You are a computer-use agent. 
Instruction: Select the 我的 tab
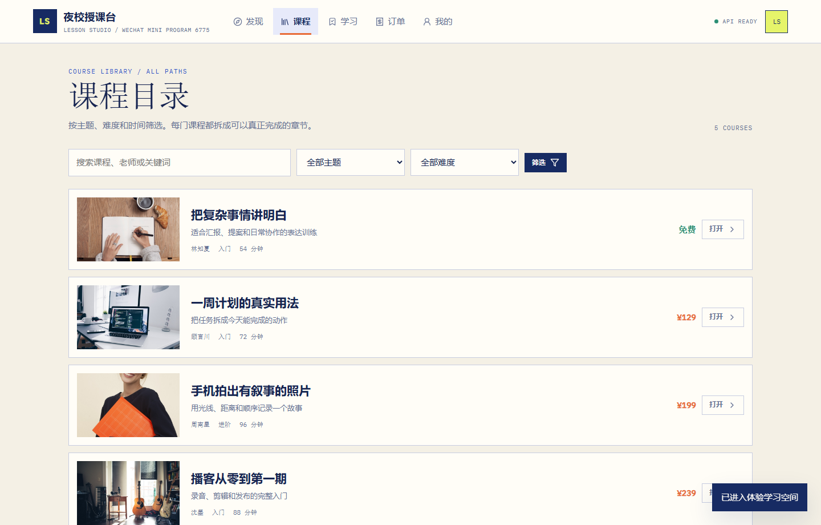pyautogui.click(x=437, y=22)
